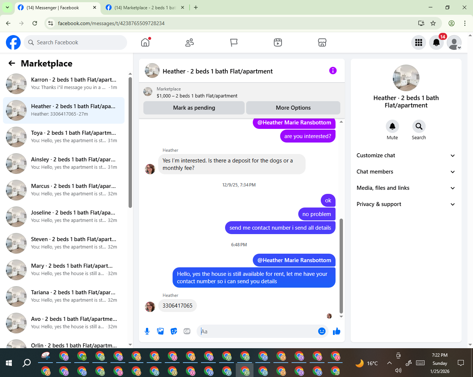473x377 pixels.
Task: Open Windows notification center
Action: coord(461,363)
